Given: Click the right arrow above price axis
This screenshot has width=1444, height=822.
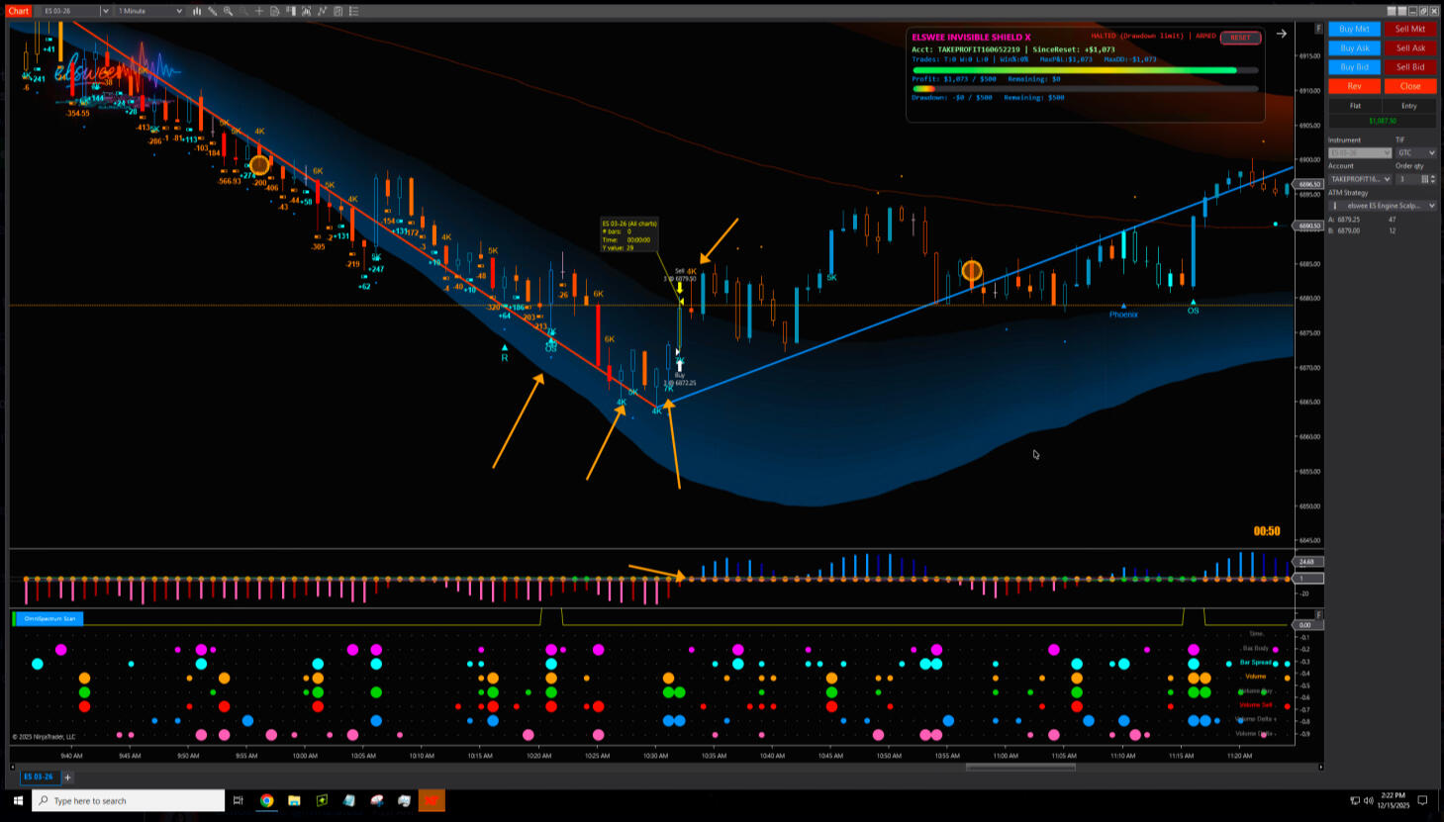Looking at the screenshot, I should click(x=1282, y=34).
